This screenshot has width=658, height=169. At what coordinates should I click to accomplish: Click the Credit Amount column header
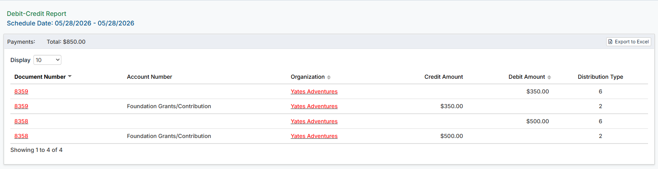pos(444,77)
